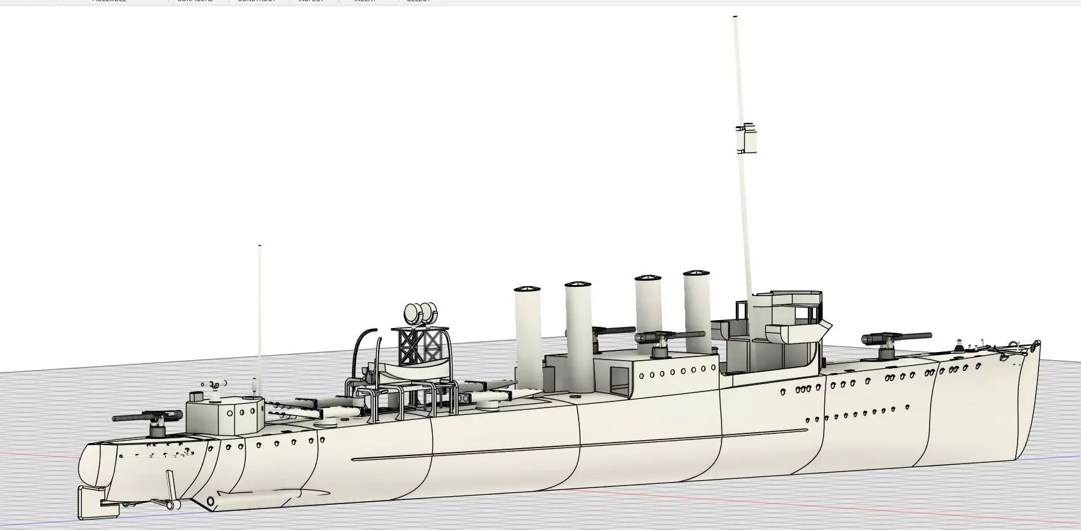The height and width of the screenshot is (530, 1081).
Task: Select the crow's nest box on the foremast
Action: (746, 138)
